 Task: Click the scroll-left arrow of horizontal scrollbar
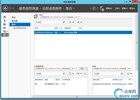(32, 96)
